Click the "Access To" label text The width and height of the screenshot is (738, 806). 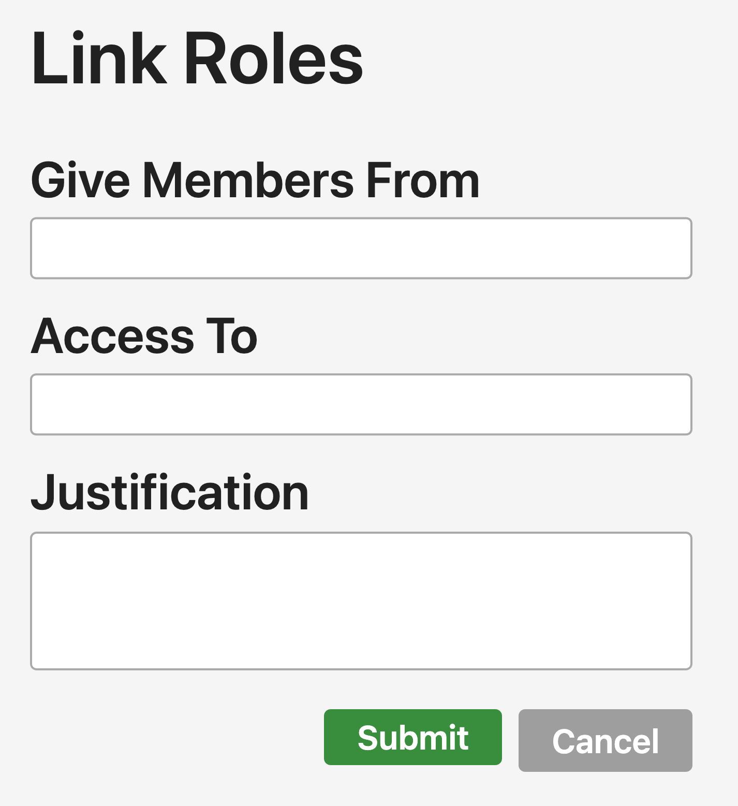(x=144, y=336)
